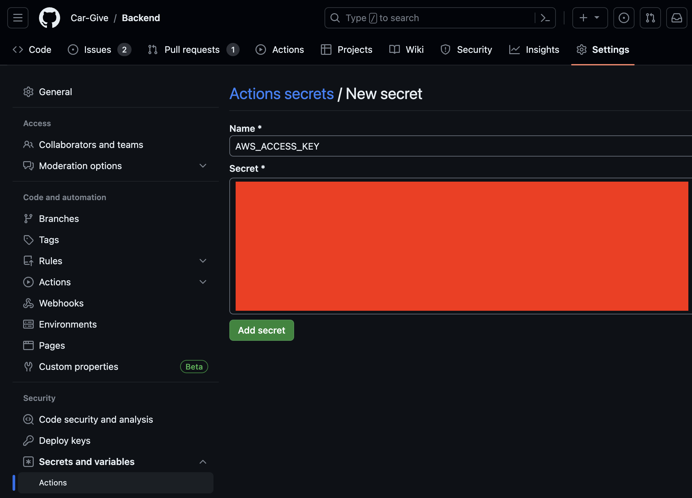692x498 pixels.
Task: Open the hamburger navigation menu
Action: [x=18, y=18]
